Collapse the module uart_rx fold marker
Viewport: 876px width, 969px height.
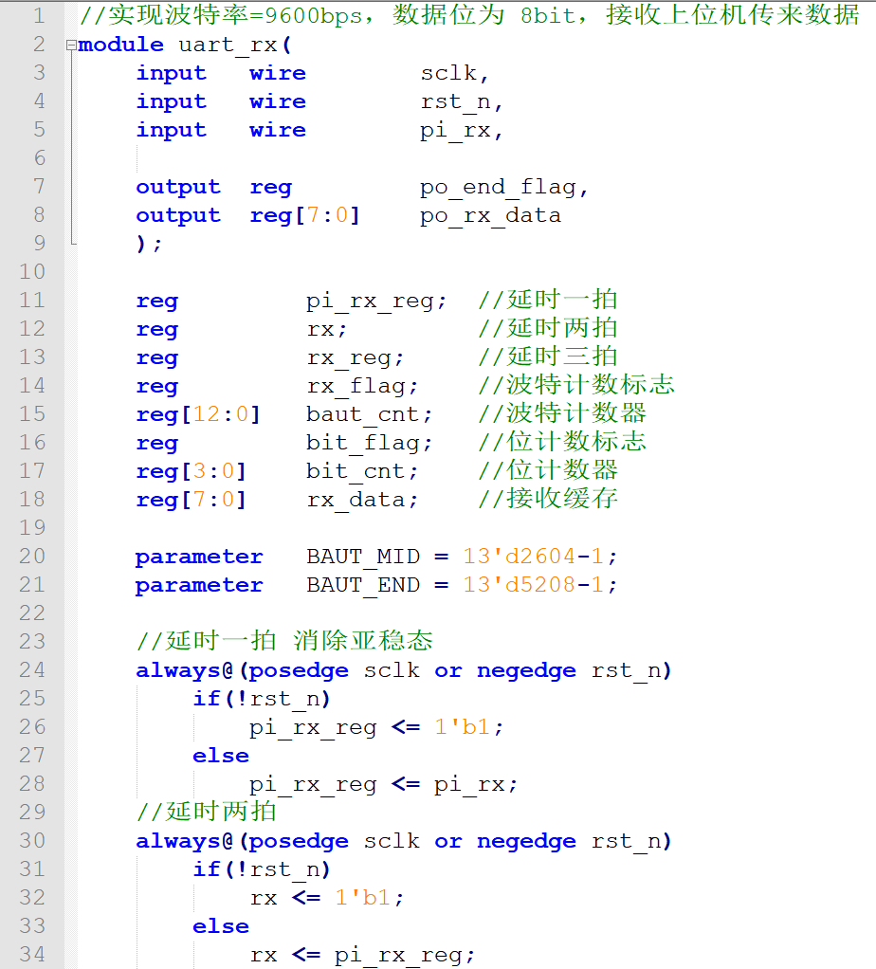[x=71, y=46]
